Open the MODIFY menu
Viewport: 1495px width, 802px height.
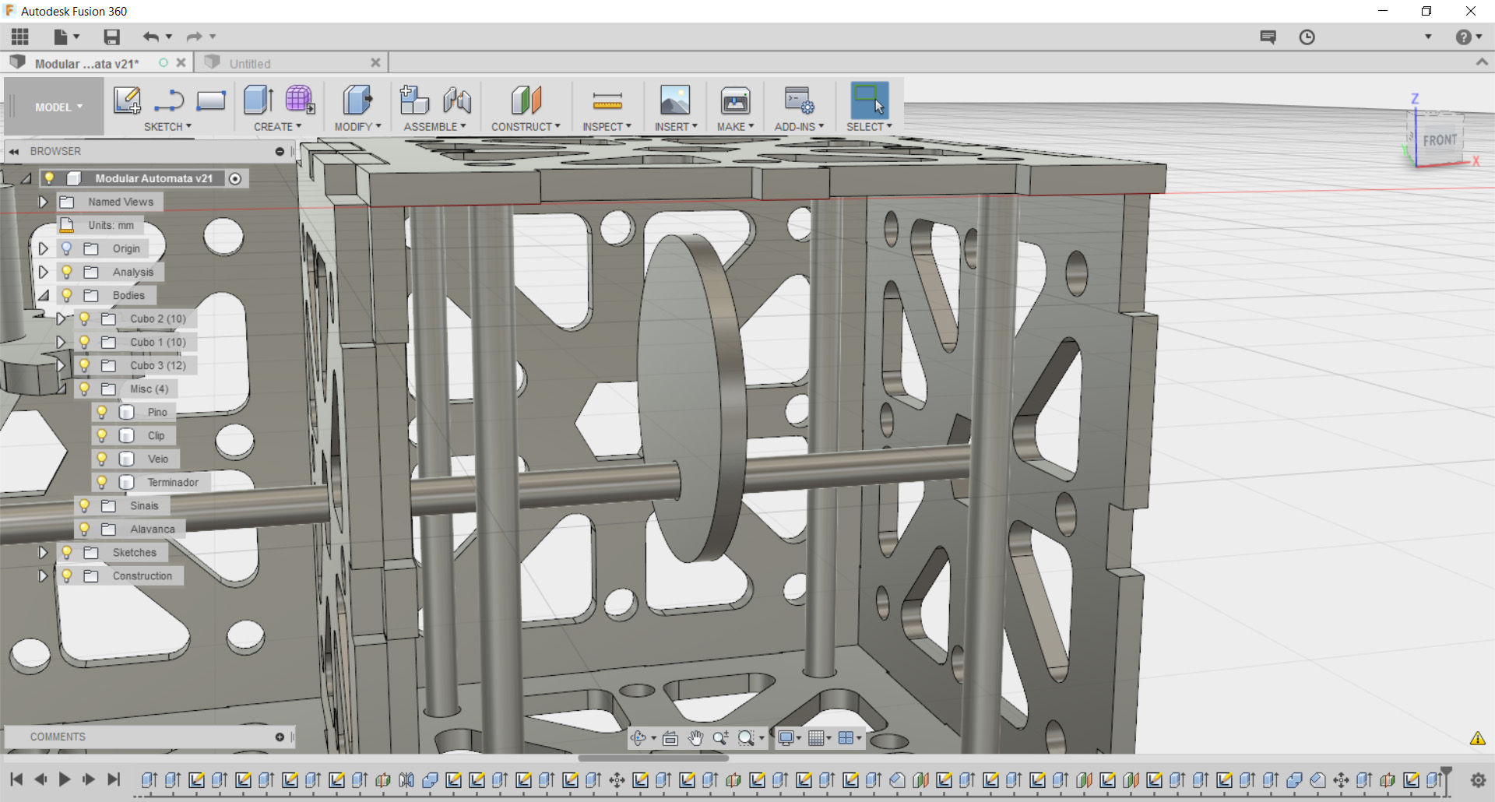pyautogui.click(x=357, y=127)
